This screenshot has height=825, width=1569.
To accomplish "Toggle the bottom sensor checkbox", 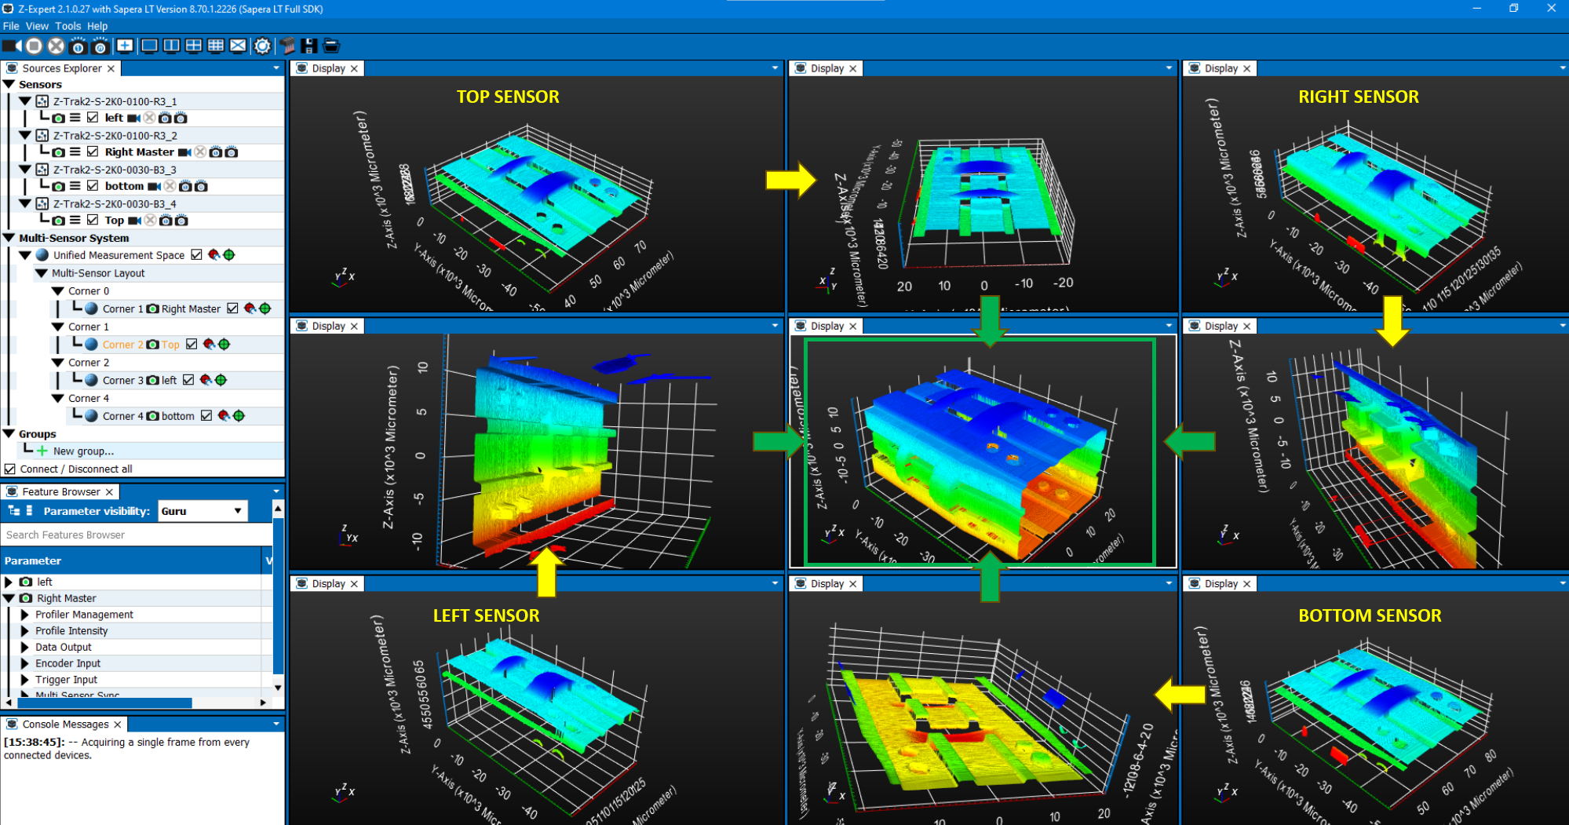I will [93, 186].
